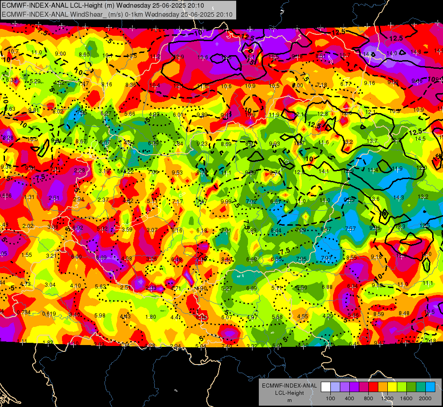Click the red legend swatch
The width and height of the screenshot is (443, 407).
pos(373,387)
